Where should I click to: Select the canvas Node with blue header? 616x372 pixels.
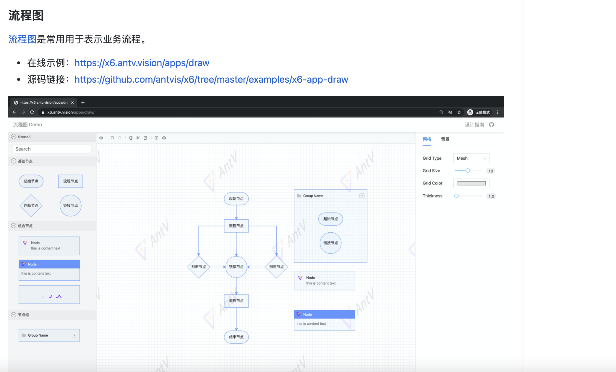point(325,320)
